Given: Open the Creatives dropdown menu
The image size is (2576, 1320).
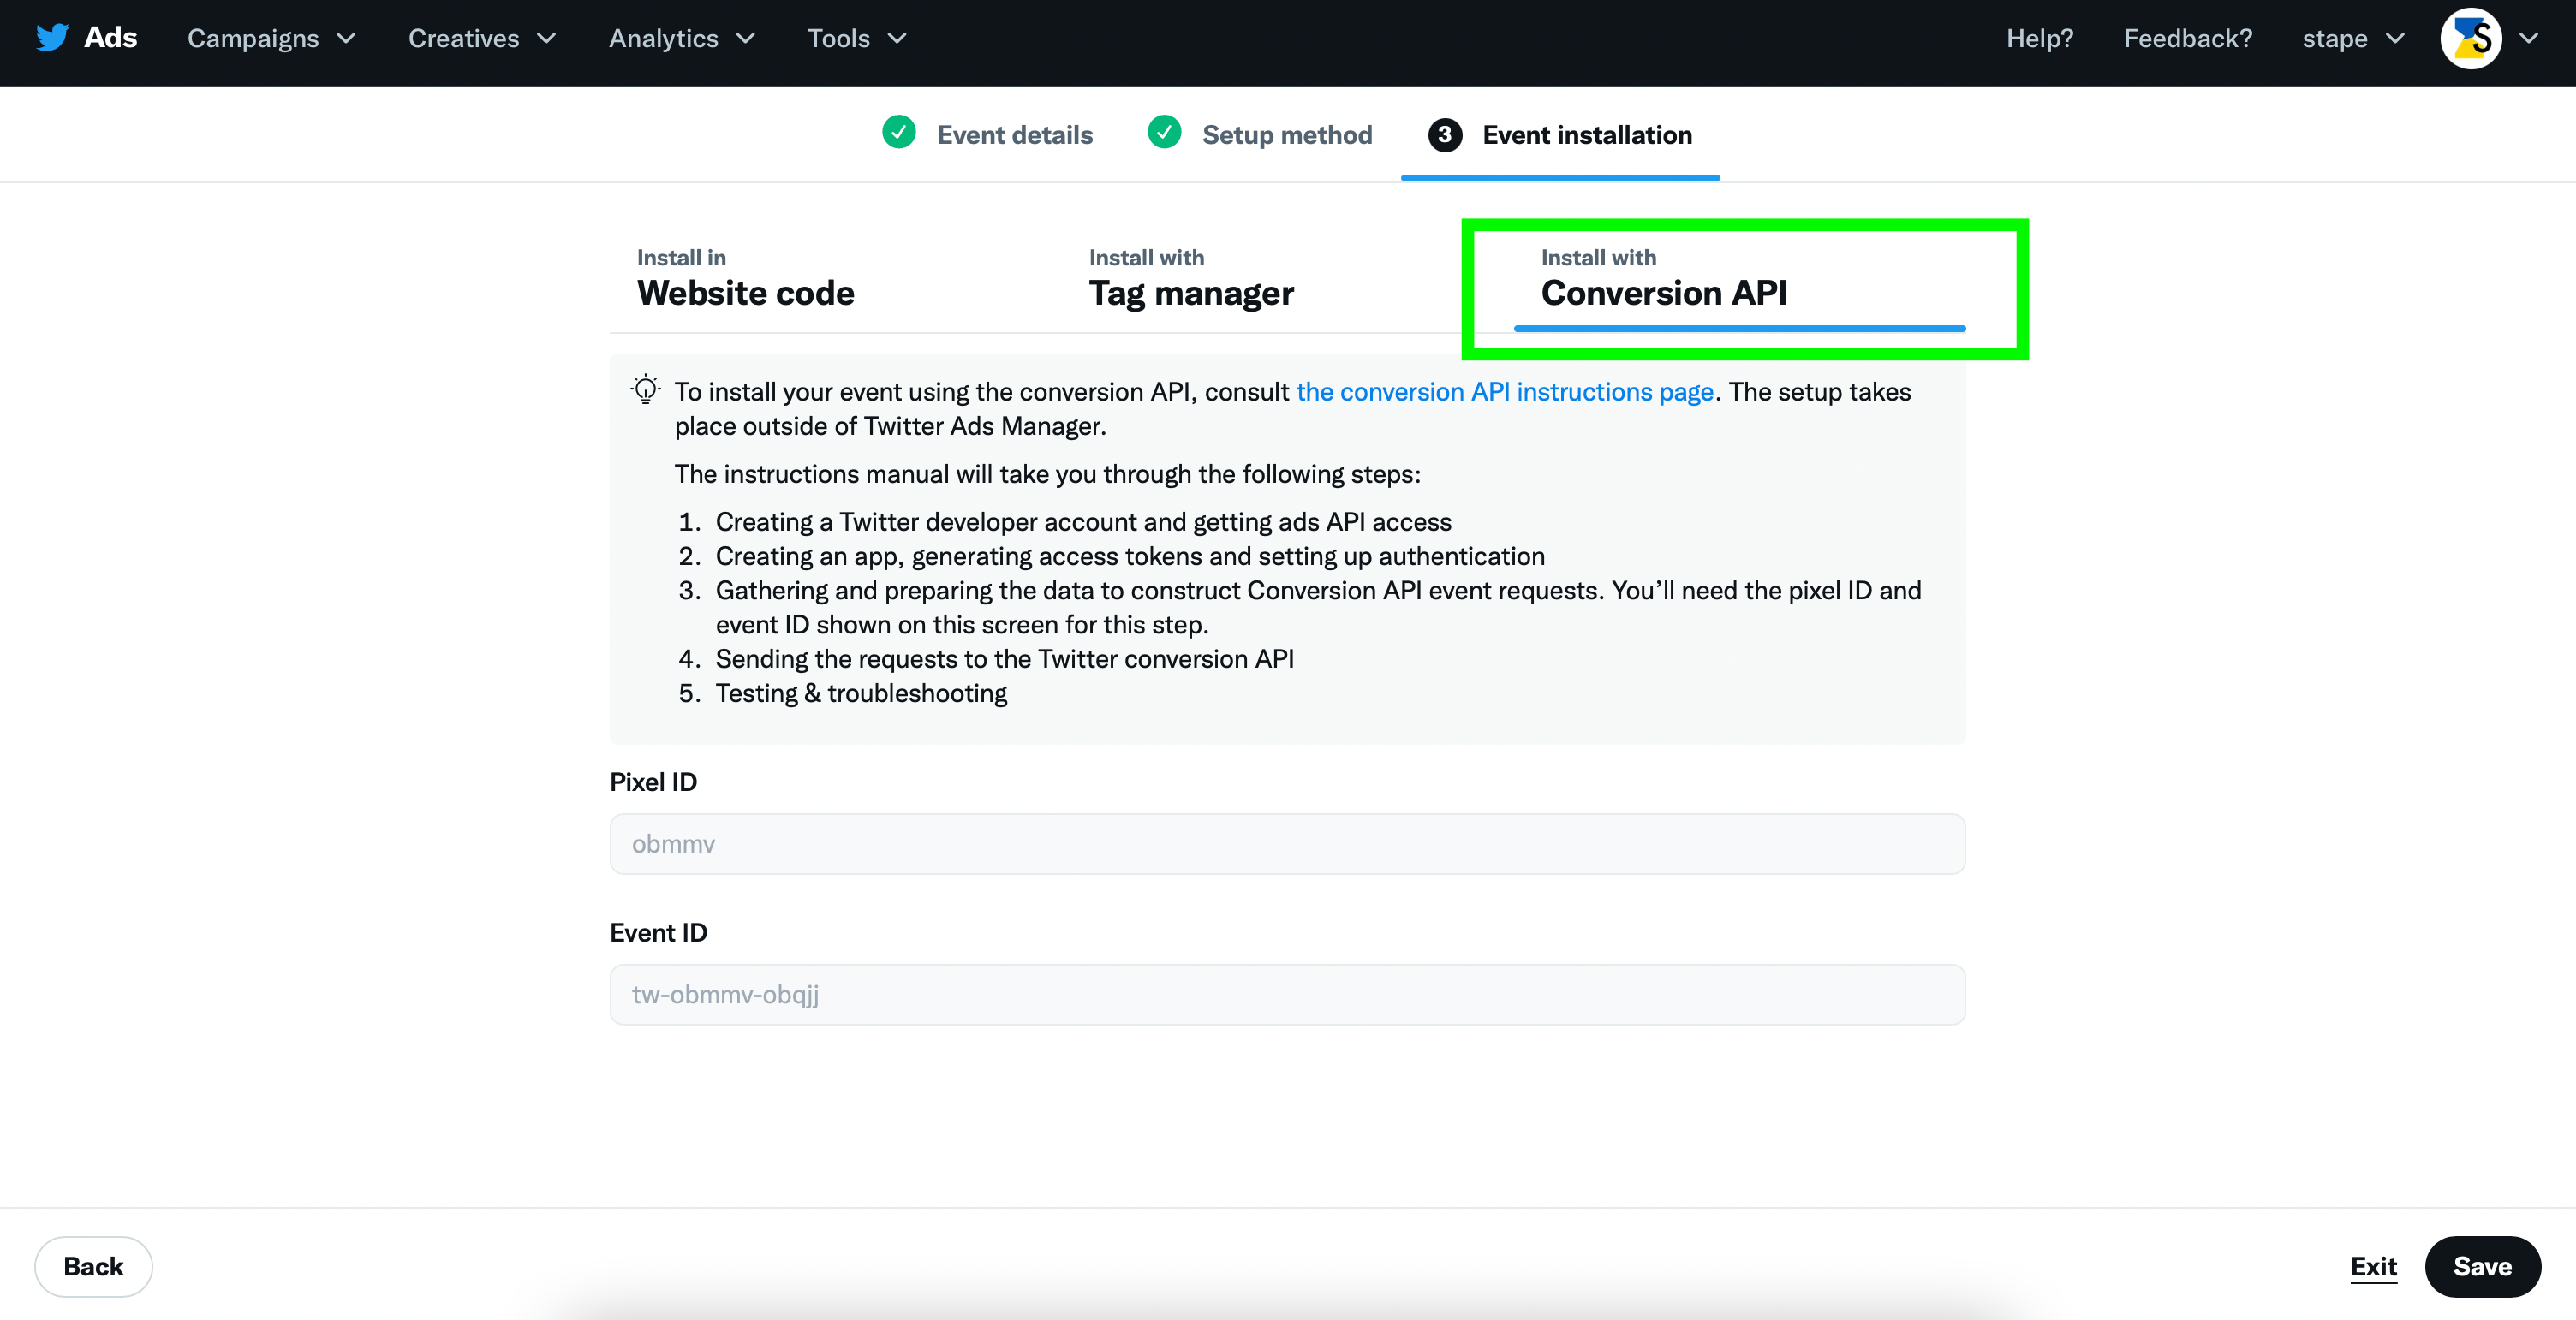Looking at the screenshot, I should [483, 38].
